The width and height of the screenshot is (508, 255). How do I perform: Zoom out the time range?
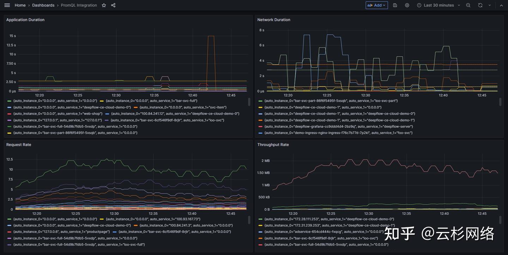[x=468, y=5]
